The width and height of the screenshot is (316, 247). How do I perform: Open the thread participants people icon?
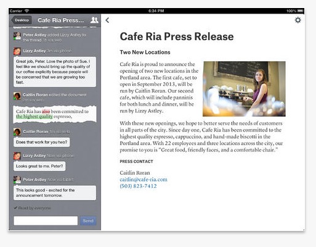pos(94,20)
